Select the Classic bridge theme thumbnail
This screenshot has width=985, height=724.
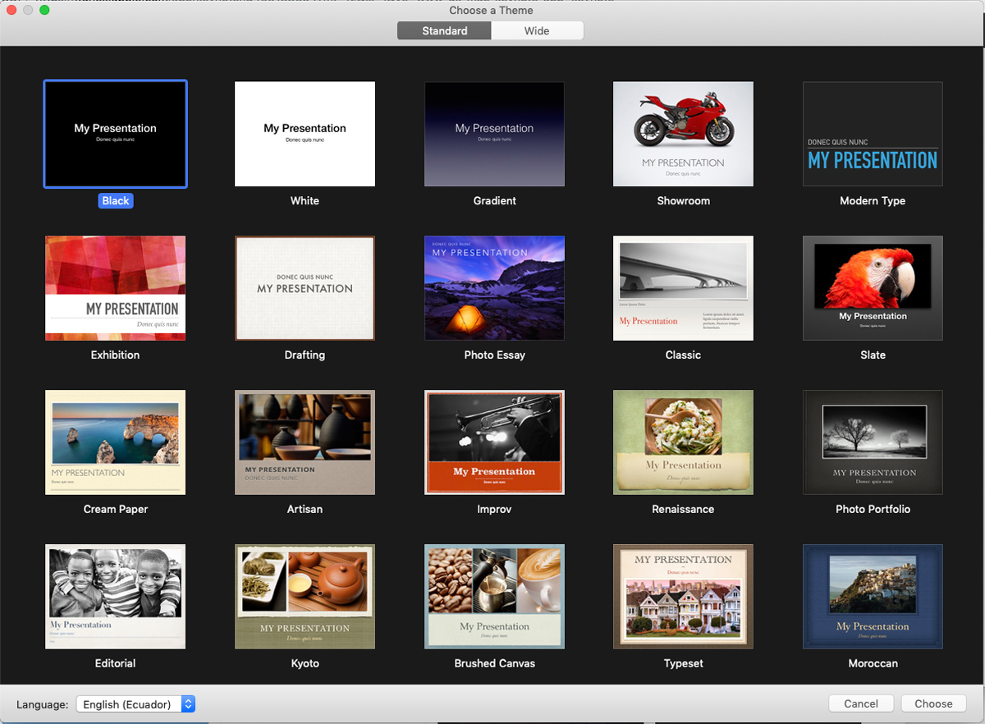point(683,288)
